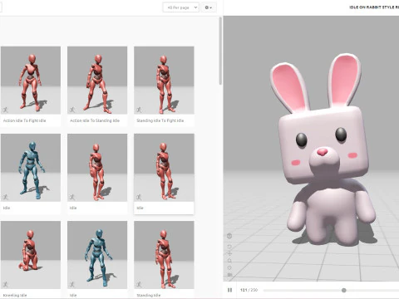The height and width of the screenshot is (299, 399).
Task: Click running figure icon on Kneeling Idle thumbnail
Action: click(6, 284)
